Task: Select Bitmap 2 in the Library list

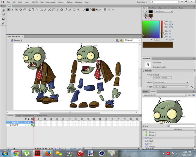Action: click(152, 135)
